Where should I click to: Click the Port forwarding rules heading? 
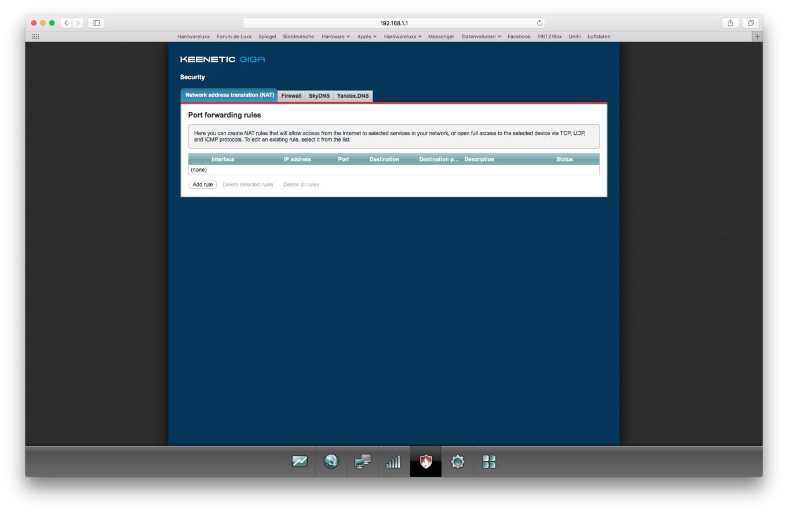224,115
